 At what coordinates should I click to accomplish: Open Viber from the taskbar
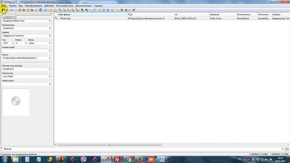[x=83, y=159]
